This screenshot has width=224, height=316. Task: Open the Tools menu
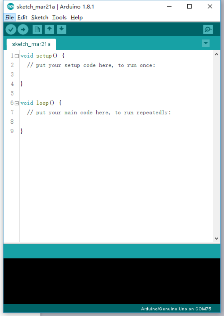tap(59, 18)
